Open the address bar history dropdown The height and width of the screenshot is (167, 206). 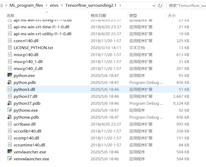(x=154, y=6)
